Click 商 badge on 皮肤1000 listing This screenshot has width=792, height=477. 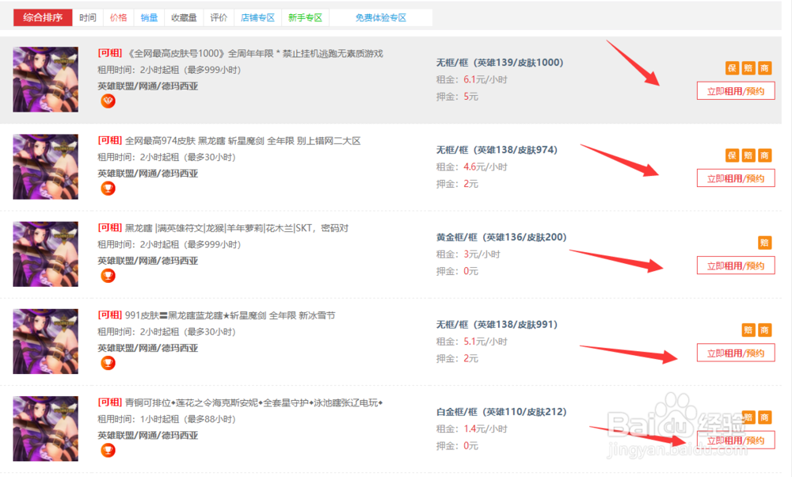click(765, 68)
